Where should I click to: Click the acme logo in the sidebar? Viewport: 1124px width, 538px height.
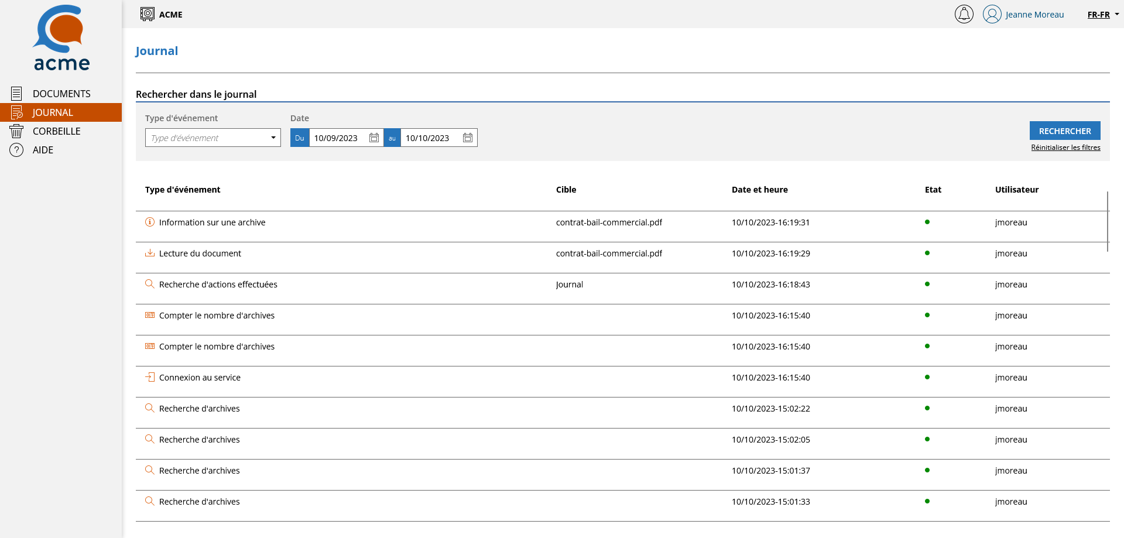pyautogui.click(x=61, y=38)
